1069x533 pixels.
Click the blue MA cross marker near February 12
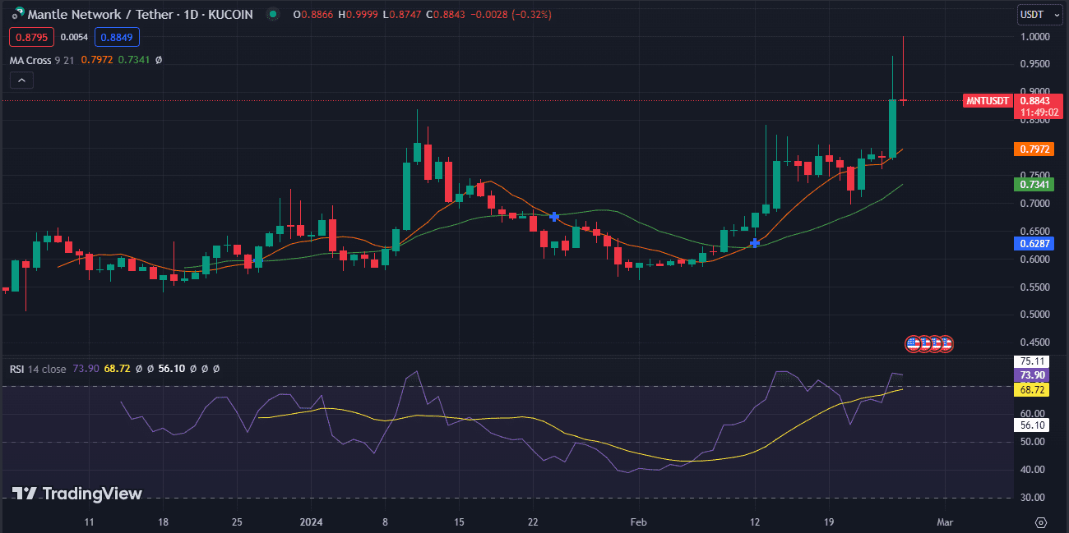pyautogui.click(x=755, y=243)
